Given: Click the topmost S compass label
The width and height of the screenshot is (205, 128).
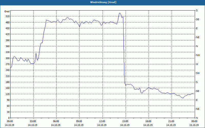Looking at the screenshot, I should coord(197,10).
